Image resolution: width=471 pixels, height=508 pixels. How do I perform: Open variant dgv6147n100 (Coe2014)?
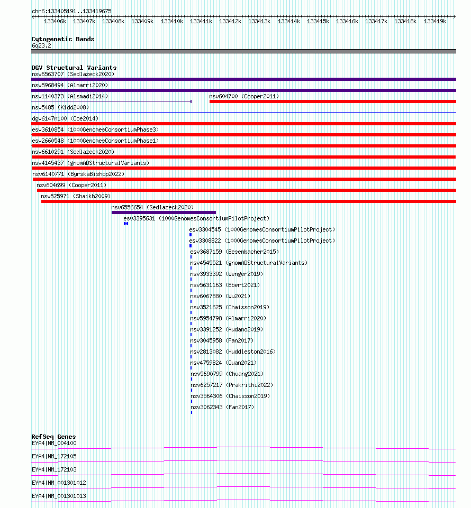65,118
